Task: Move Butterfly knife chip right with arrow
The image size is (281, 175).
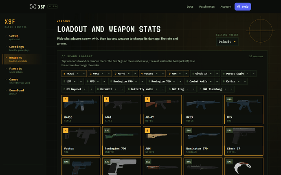Action: (163, 89)
